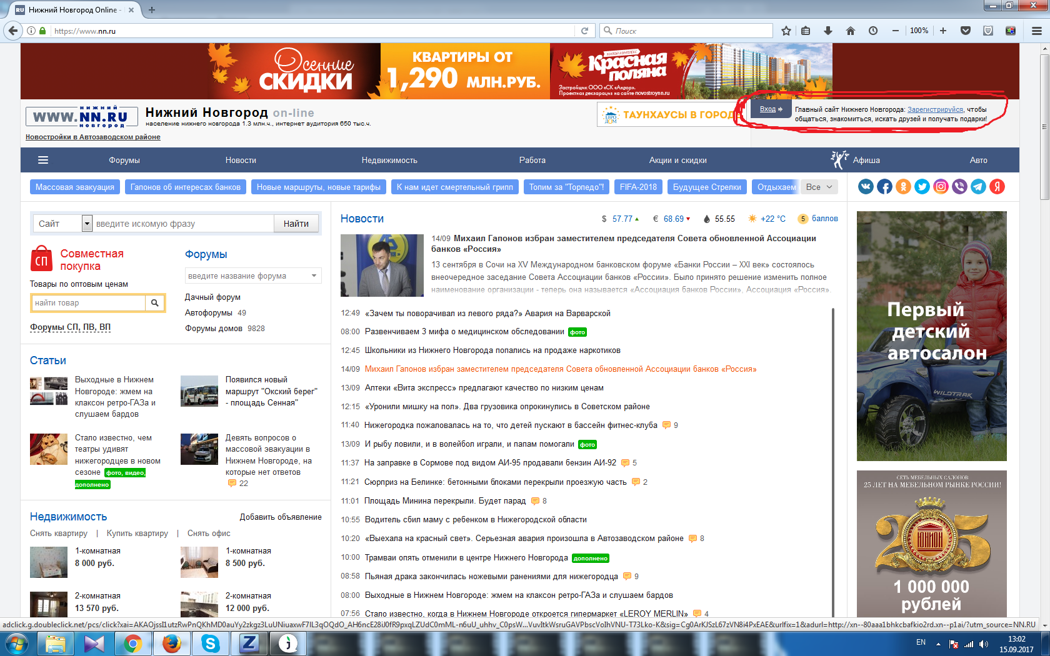This screenshot has height=656, width=1050.
Task: Open Дачный форум link
Action: (212, 297)
